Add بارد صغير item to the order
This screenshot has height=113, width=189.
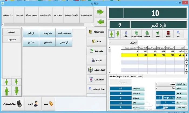64,42
